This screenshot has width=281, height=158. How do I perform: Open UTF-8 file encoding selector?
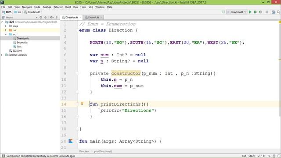pyautogui.click(x=262, y=156)
